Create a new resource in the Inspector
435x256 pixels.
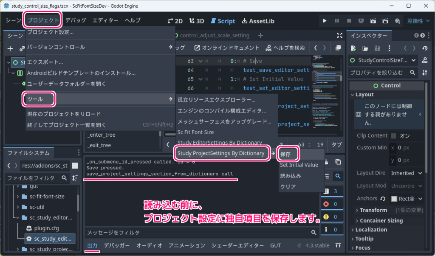point(353,48)
